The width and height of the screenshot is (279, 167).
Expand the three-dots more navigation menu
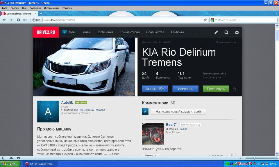pyautogui.click(x=192, y=33)
